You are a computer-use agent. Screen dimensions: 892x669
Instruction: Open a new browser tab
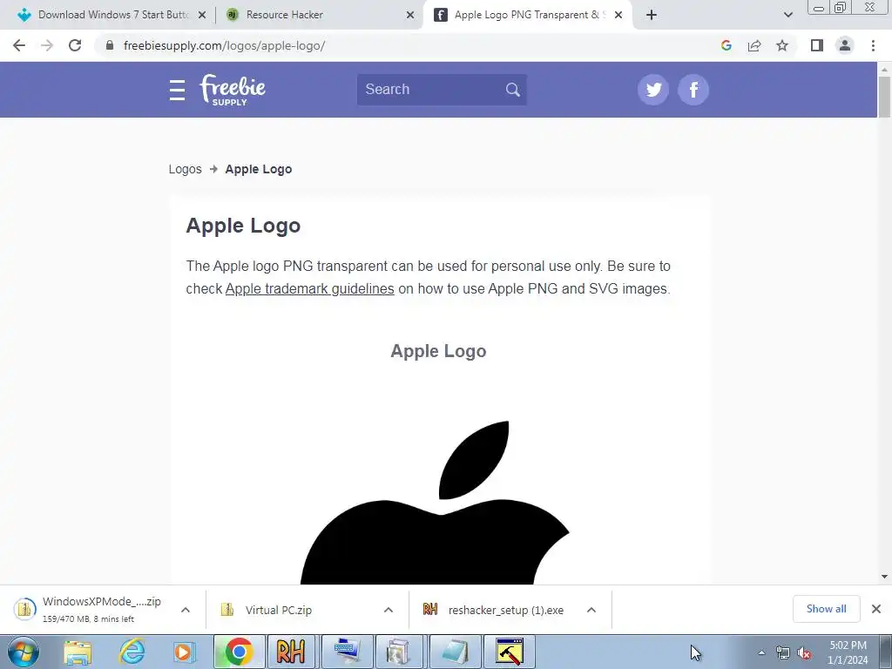(x=652, y=15)
